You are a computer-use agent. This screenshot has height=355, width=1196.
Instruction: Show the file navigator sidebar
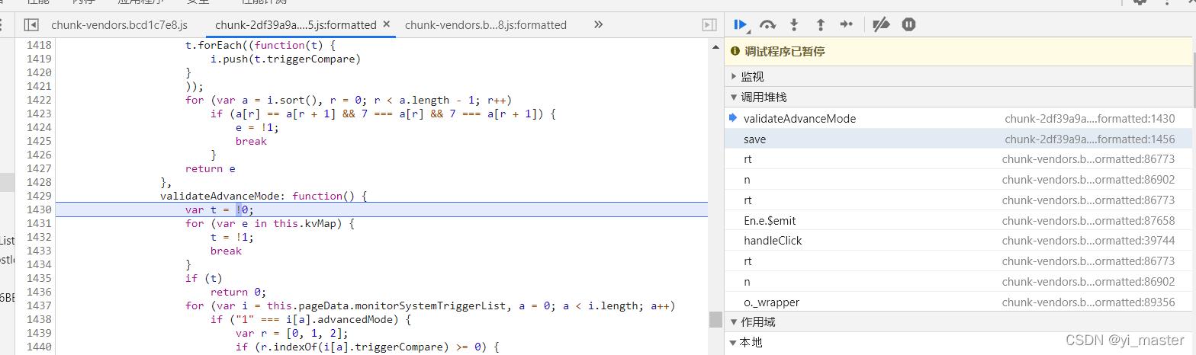[x=31, y=25]
